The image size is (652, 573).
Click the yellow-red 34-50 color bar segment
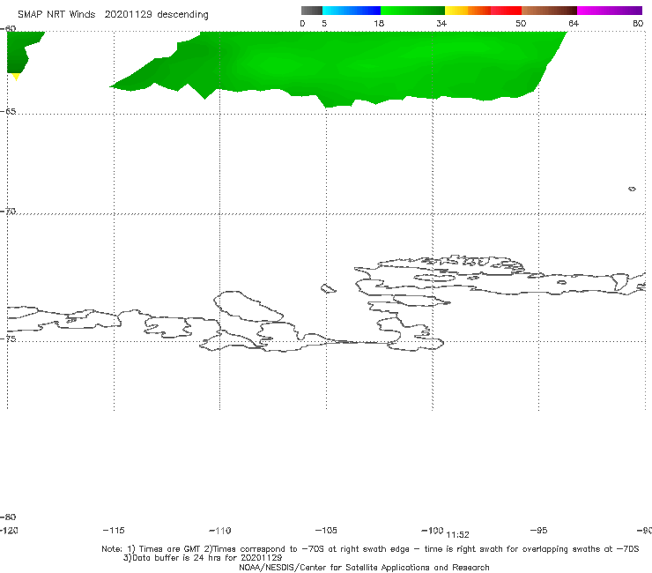coord(483,11)
